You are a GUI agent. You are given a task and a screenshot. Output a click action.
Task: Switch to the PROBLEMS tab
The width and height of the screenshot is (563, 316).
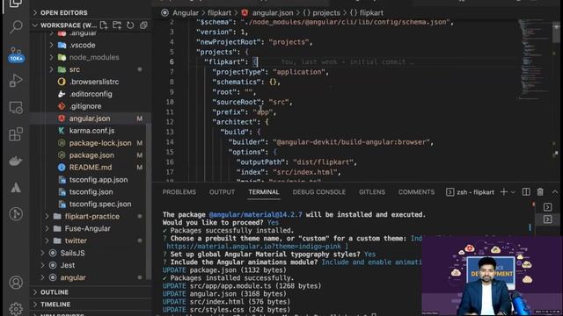(179, 192)
